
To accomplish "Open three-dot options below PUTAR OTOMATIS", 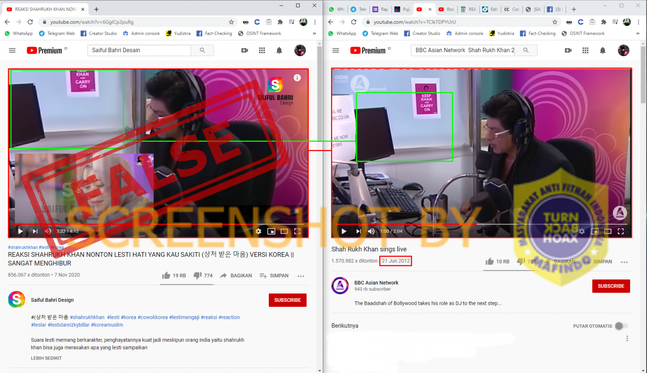I will click(x=627, y=338).
